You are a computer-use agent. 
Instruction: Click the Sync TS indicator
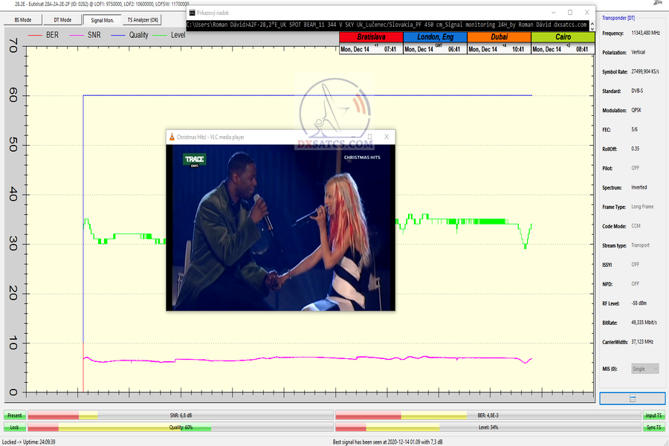653,427
